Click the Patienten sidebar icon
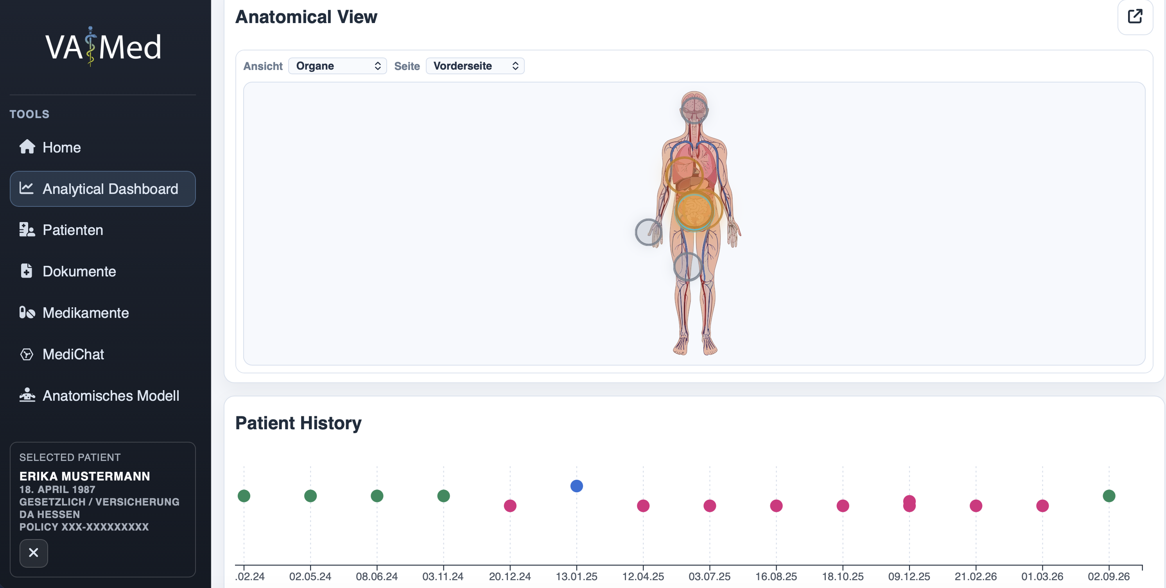 pos(27,229)
